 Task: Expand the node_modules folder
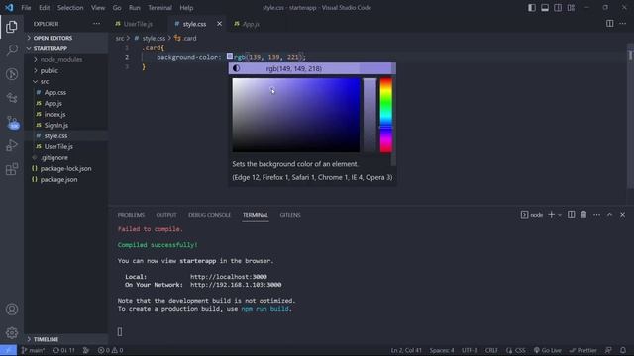pyautogui.click(x=66, y=59)
